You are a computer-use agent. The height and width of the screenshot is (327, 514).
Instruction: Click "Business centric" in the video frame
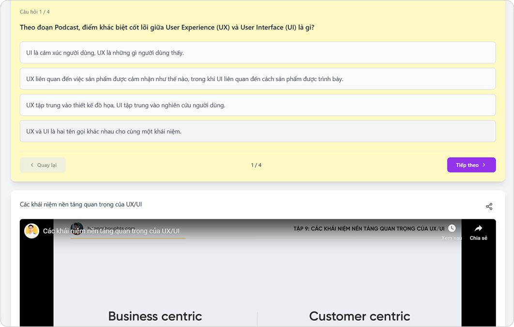click(x=155, y=316)
